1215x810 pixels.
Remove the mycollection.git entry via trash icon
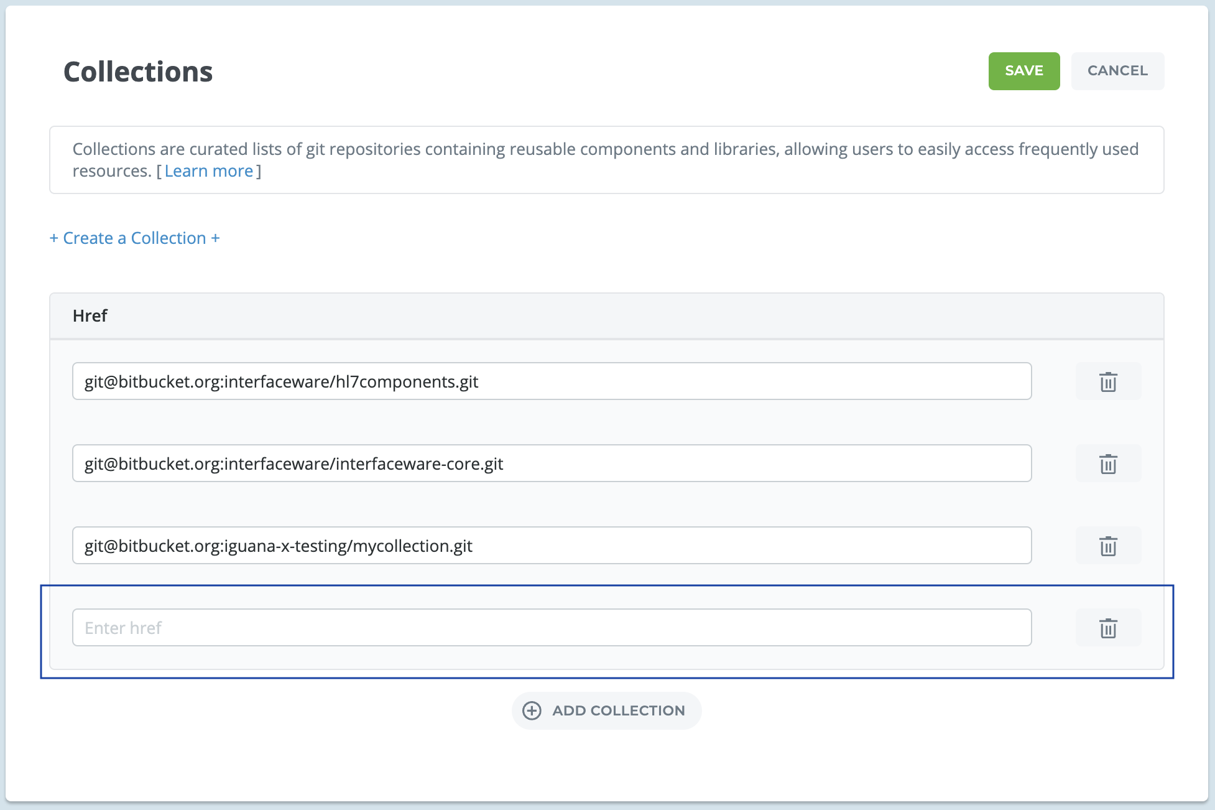click(x=1108, y=546)
